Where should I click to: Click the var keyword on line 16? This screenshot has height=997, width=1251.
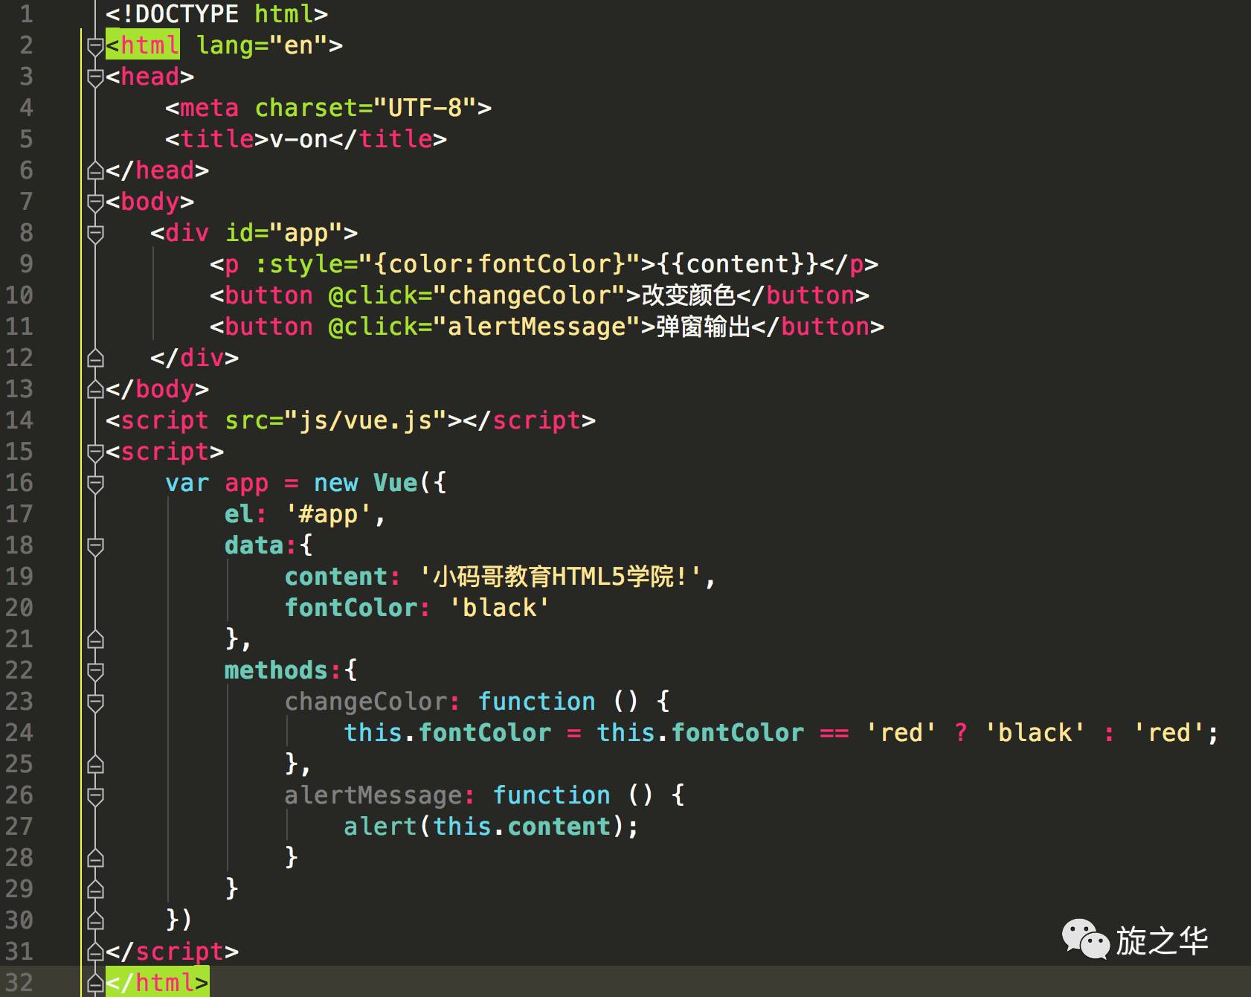[x=187, y=484]
